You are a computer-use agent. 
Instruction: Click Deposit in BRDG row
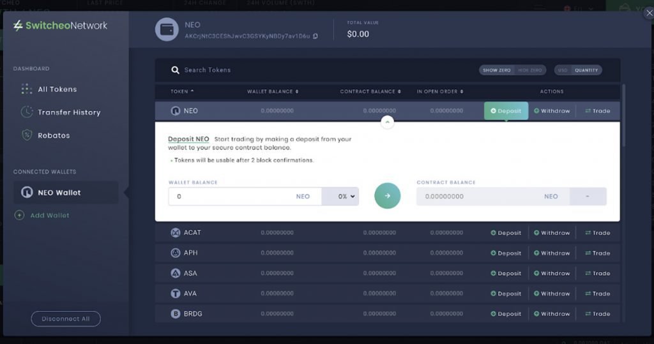(506, 313)
